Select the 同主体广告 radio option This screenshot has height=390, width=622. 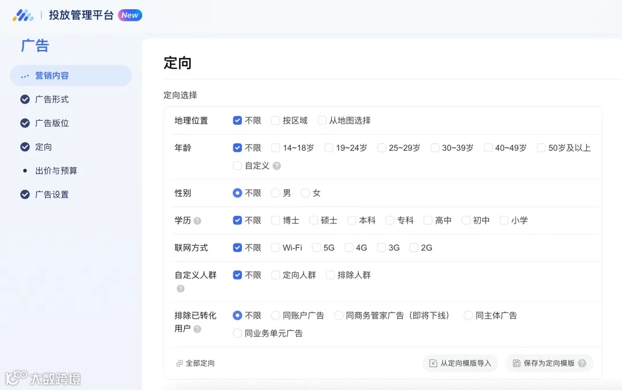coord(468,315)
